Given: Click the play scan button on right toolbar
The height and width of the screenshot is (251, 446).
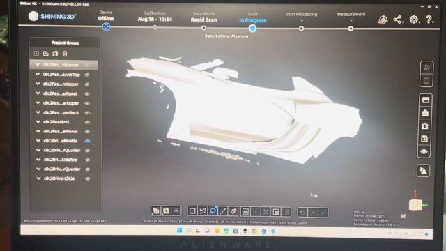Looking at the screenshot, I should [x=426, y=68].
